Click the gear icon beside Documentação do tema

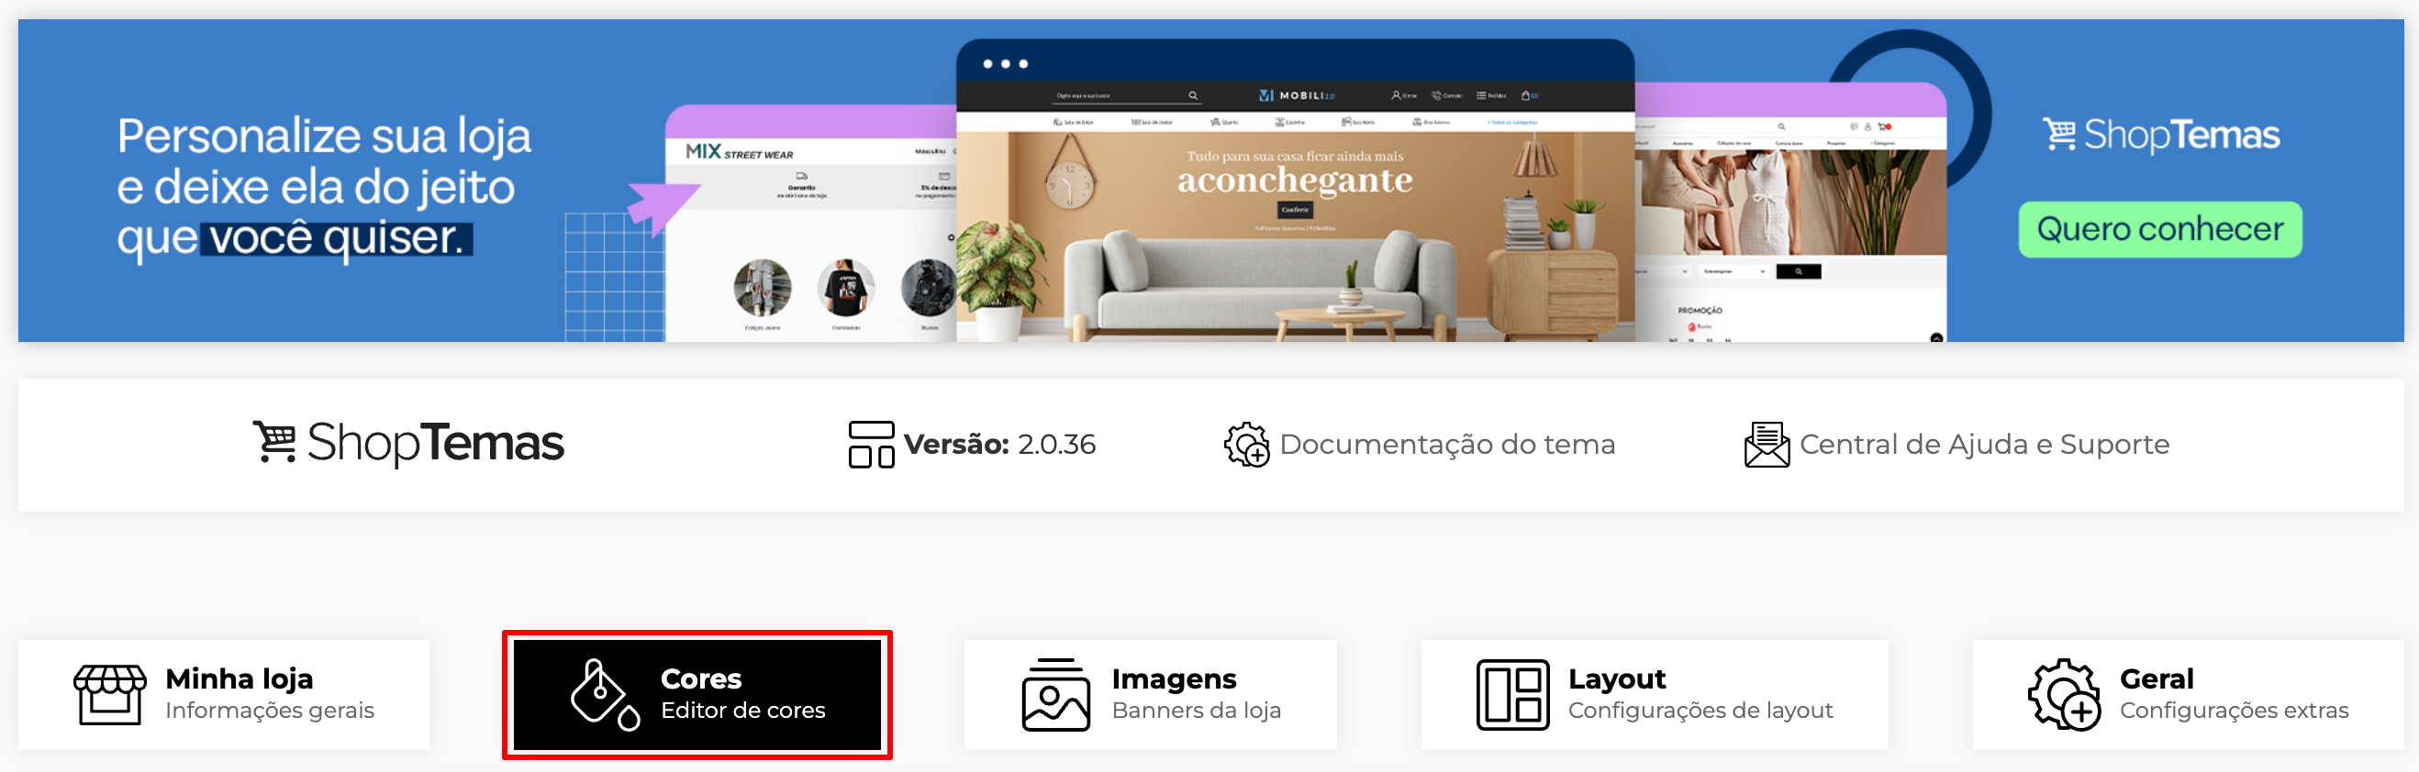coord(1246,444)
